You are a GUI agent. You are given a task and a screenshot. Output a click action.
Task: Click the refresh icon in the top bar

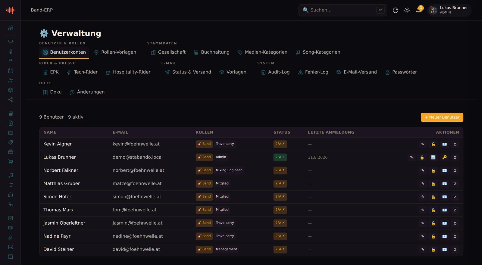click(396, 10)
